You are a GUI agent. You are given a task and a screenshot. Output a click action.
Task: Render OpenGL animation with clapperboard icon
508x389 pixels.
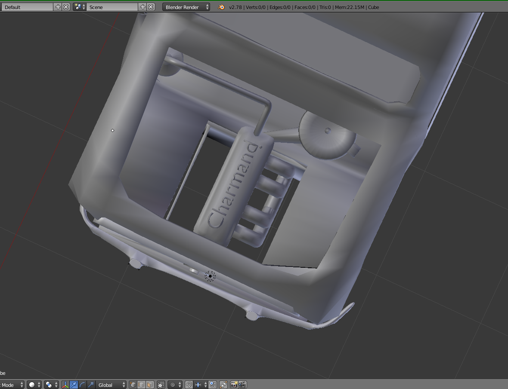point(242,385)
